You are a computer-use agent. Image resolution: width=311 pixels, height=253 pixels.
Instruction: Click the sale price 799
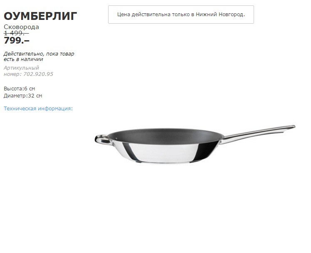[x=17, y=40]
